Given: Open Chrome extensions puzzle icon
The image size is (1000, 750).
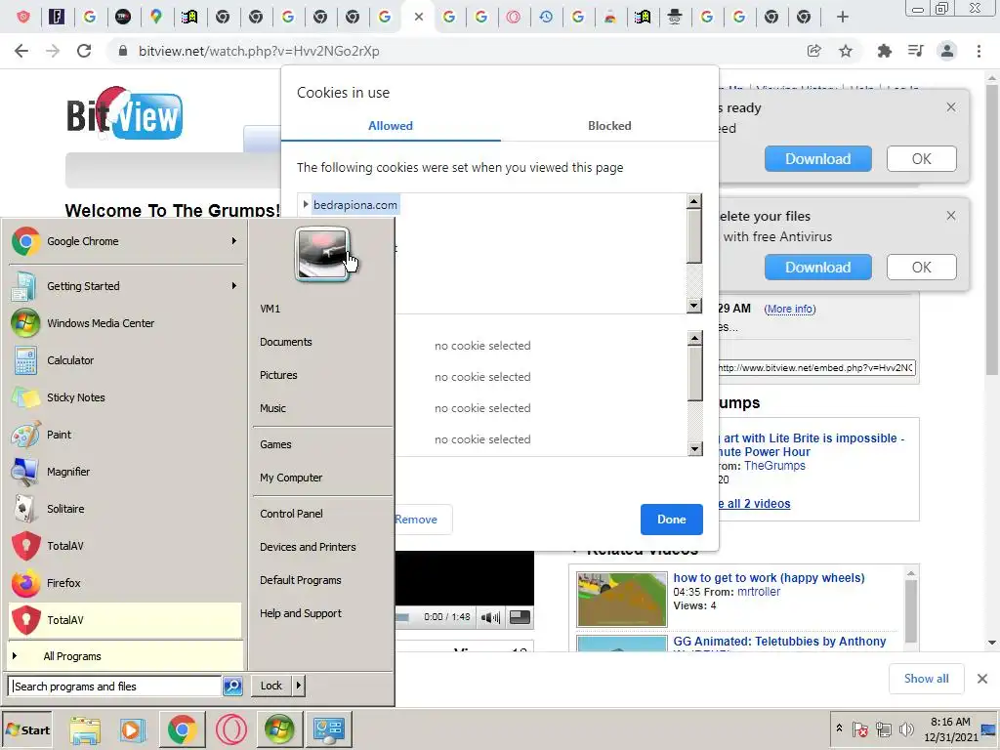Looking at the screenshot, I should [x=884, y=51].
